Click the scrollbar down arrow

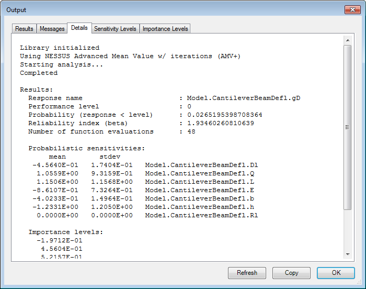point(347,254)
